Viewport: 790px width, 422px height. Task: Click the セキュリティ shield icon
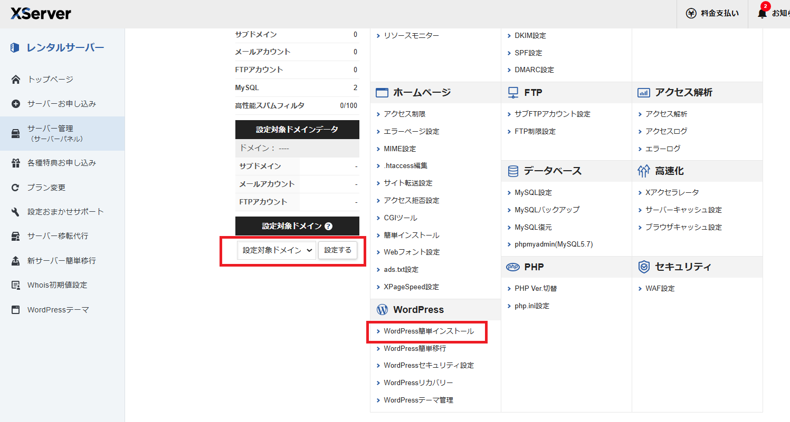(x=644, y=267)
